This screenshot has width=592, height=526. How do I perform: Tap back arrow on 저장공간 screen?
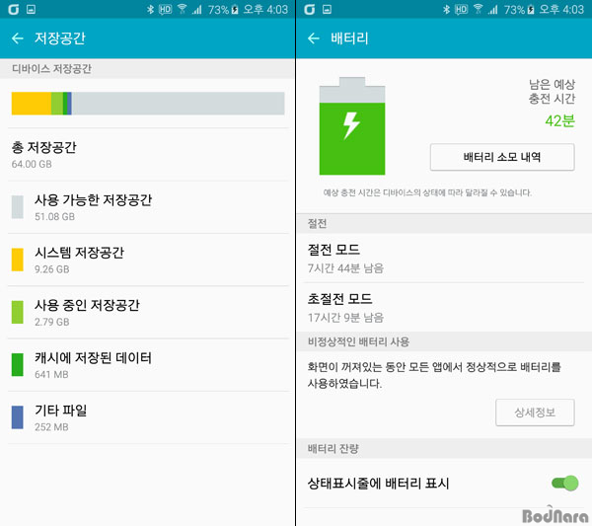click(18, 38)
